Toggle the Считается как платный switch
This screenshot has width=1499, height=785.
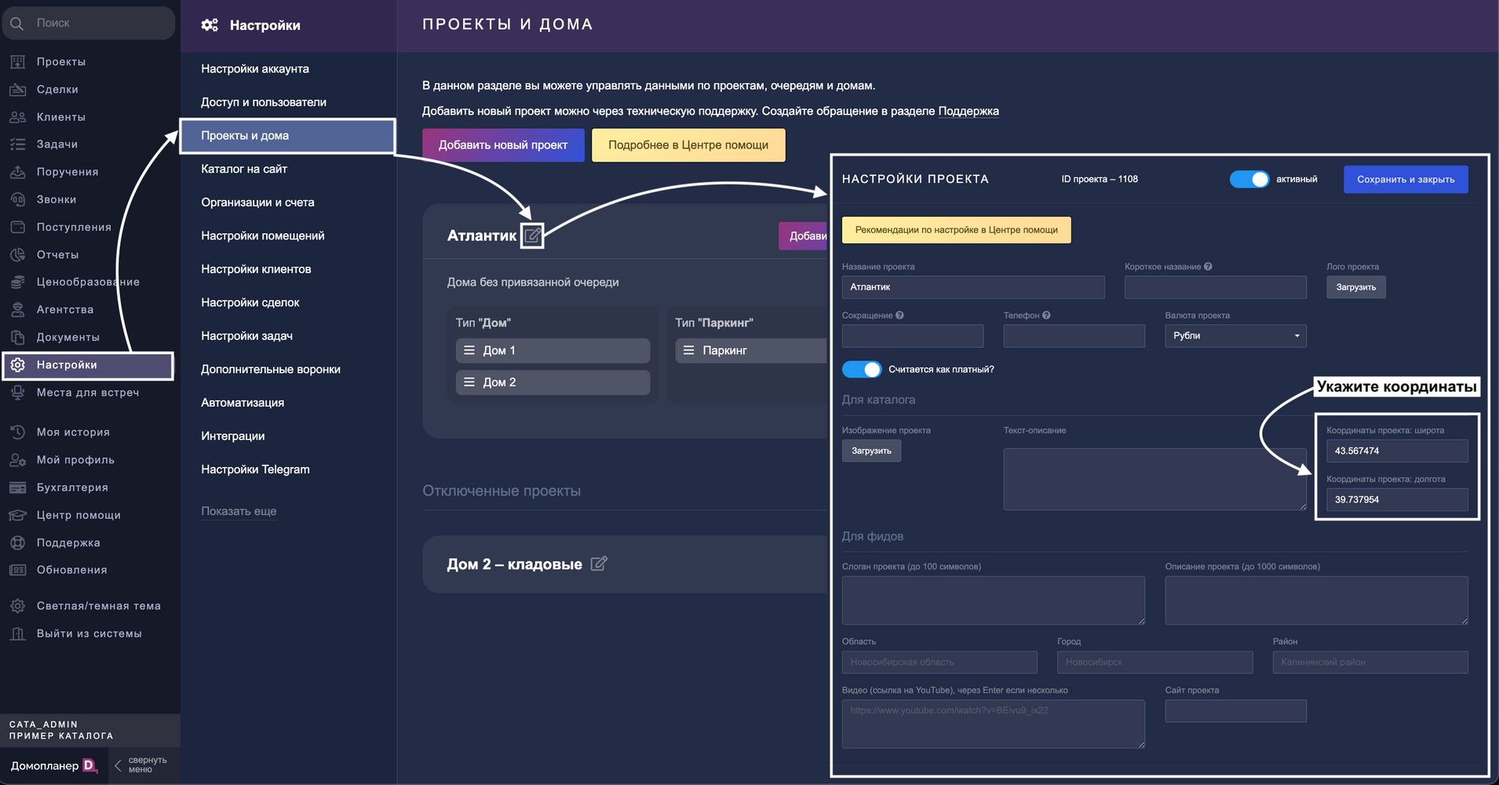click(861, 370)
